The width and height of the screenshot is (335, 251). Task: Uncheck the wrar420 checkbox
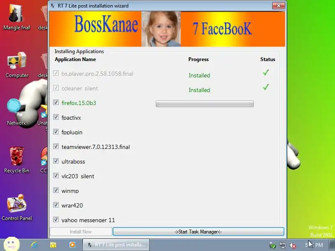point(56,205)
